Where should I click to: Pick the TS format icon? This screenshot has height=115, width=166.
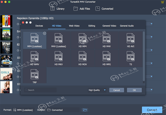coord(131,56)
